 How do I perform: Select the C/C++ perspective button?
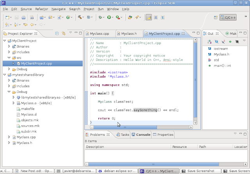click(x=228, y=18)
